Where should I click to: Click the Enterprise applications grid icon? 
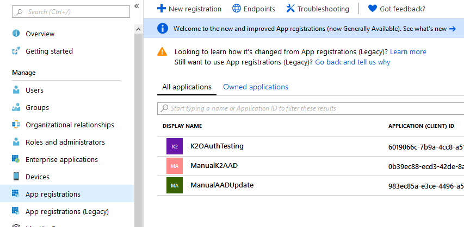tap(16, 159)
